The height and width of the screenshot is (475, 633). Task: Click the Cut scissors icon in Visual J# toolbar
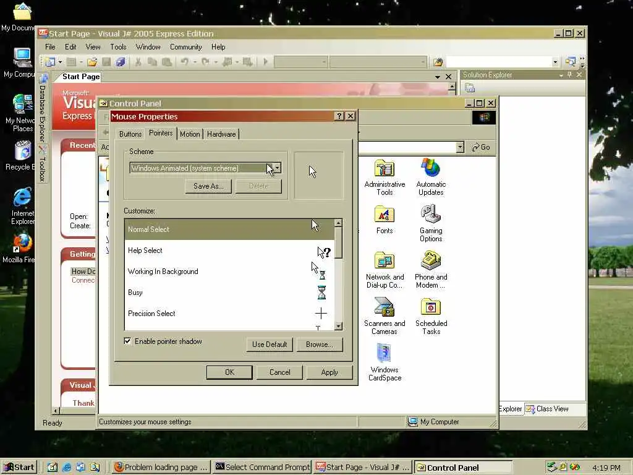tap(138, 62)
